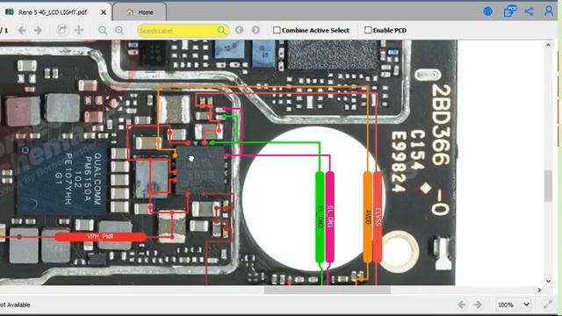Viewport: 562px width, 316px height.
Task: Toggle Enable PCD checkbox
Action: click(x=368, y=31)
